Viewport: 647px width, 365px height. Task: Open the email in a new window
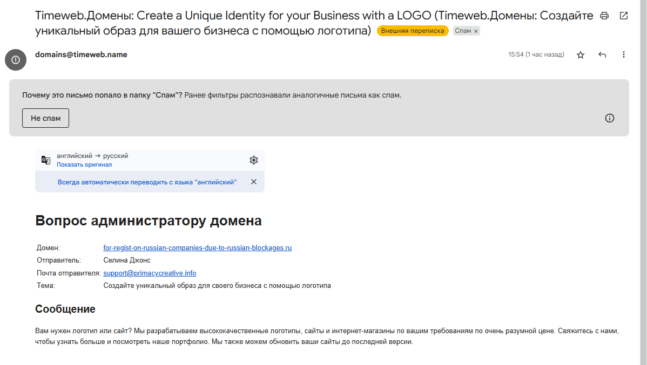click(624, 16)
